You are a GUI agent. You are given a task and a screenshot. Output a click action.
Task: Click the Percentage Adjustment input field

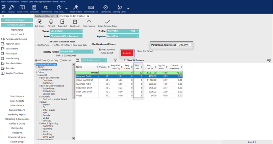(184, 45)
